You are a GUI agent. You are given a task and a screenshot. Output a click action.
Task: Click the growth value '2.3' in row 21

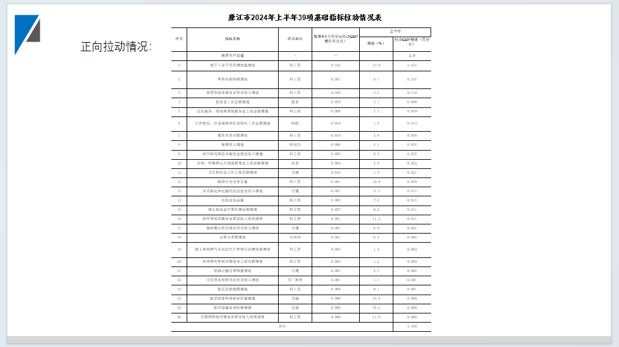(376, 271)
